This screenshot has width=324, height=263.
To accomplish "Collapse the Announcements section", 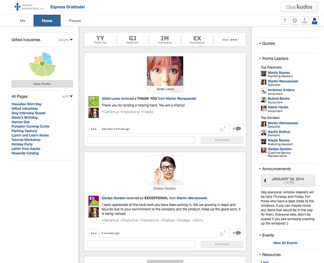I will (x=275, y=169).
